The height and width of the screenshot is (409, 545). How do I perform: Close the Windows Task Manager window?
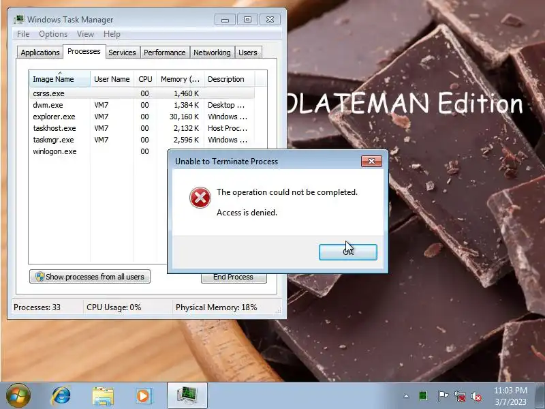(x=270, y=20)
